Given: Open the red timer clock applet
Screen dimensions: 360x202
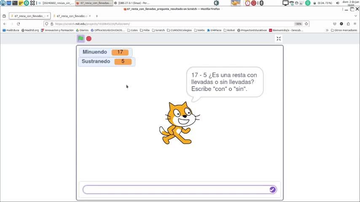Looking at the screenshot, I should [247, 3].
